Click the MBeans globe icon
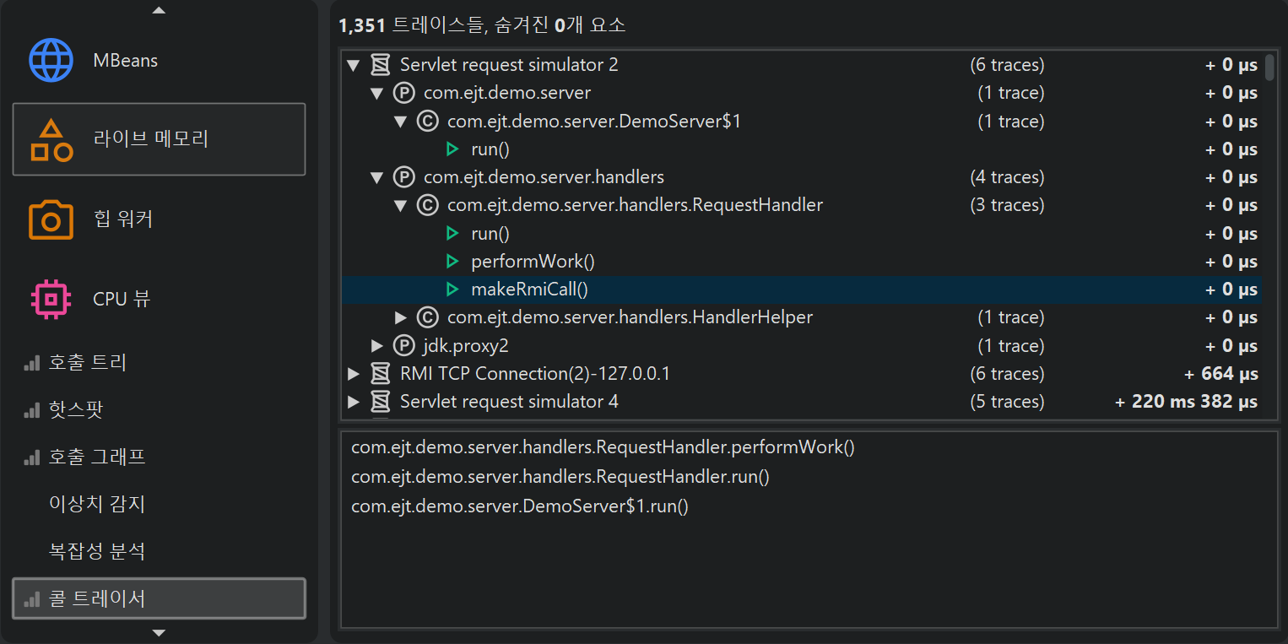Viewport: 1288px width, 644px height. pyautogui.click(x=51, y=60)
